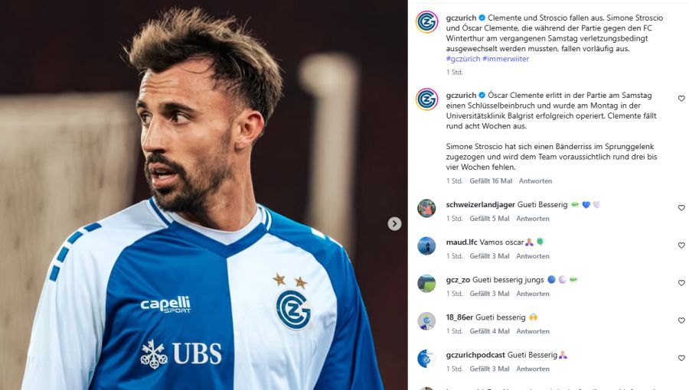Image resolution: width=689 pixels, height=390 pixels.
Task: Like maud.lfc's Vamos oscar comment
Action: tap(681, 245)
